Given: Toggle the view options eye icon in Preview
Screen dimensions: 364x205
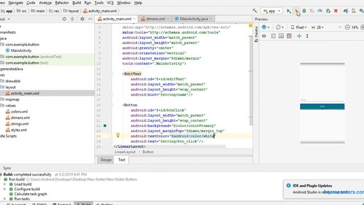Looking at the screenshot, I should pyautogui.click(x=264, y=36).
